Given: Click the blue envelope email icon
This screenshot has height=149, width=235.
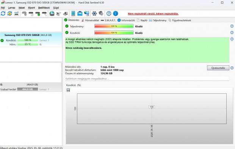Looking at the screenshot, I should coord(80,14).
